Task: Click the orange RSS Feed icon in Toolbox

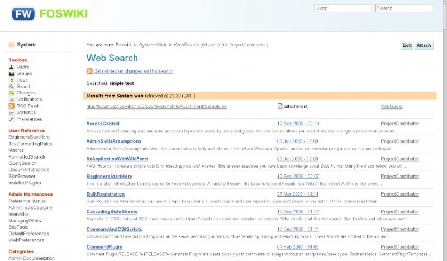Action: (x=11, y=106)
